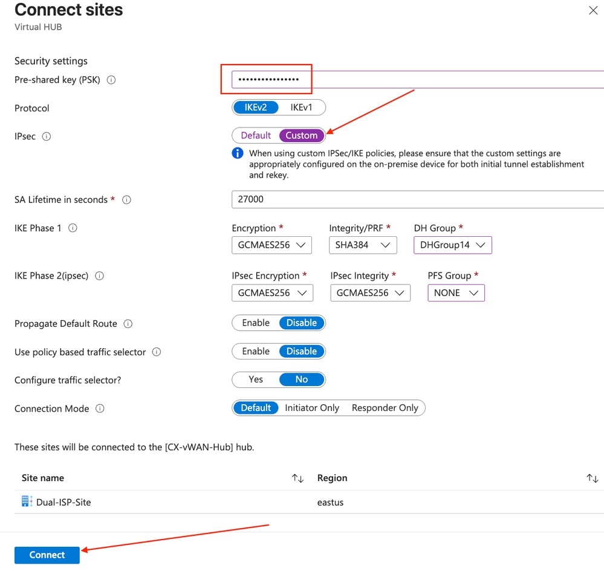Open Integrity/PRF SHA384 dropdown
The width and height of the screenshot is (604, 574).
pyautogui.click(x=363, y=245)
